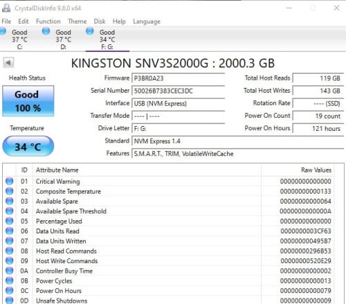The height and width of the screenshot is (304, 346).
Task: Click raw value 0000000520E29
Action: [306, 261]
